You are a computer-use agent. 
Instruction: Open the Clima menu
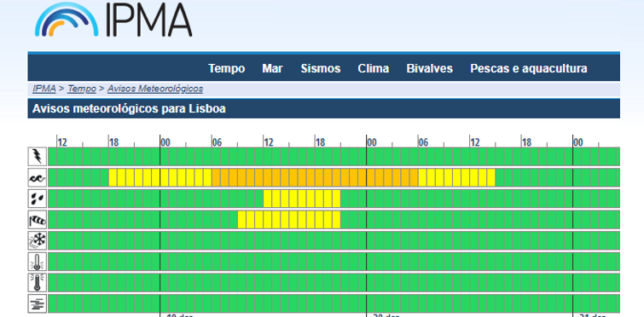(374, 68)
